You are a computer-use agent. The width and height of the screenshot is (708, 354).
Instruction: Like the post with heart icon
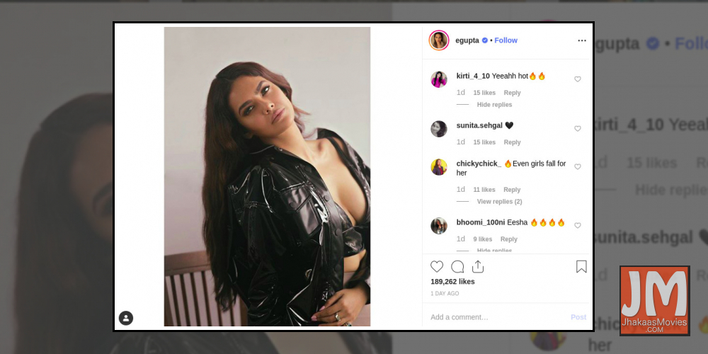[x=437, y=267]
